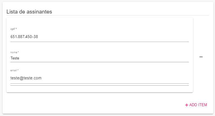Click the Lista de assinantes heading

point(29,12)
